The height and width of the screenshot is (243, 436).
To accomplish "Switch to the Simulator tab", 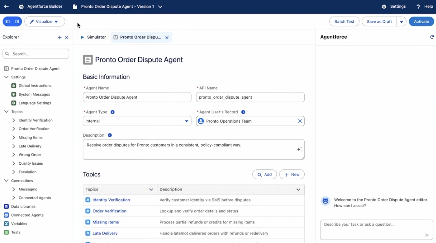I will coord(93,37).
